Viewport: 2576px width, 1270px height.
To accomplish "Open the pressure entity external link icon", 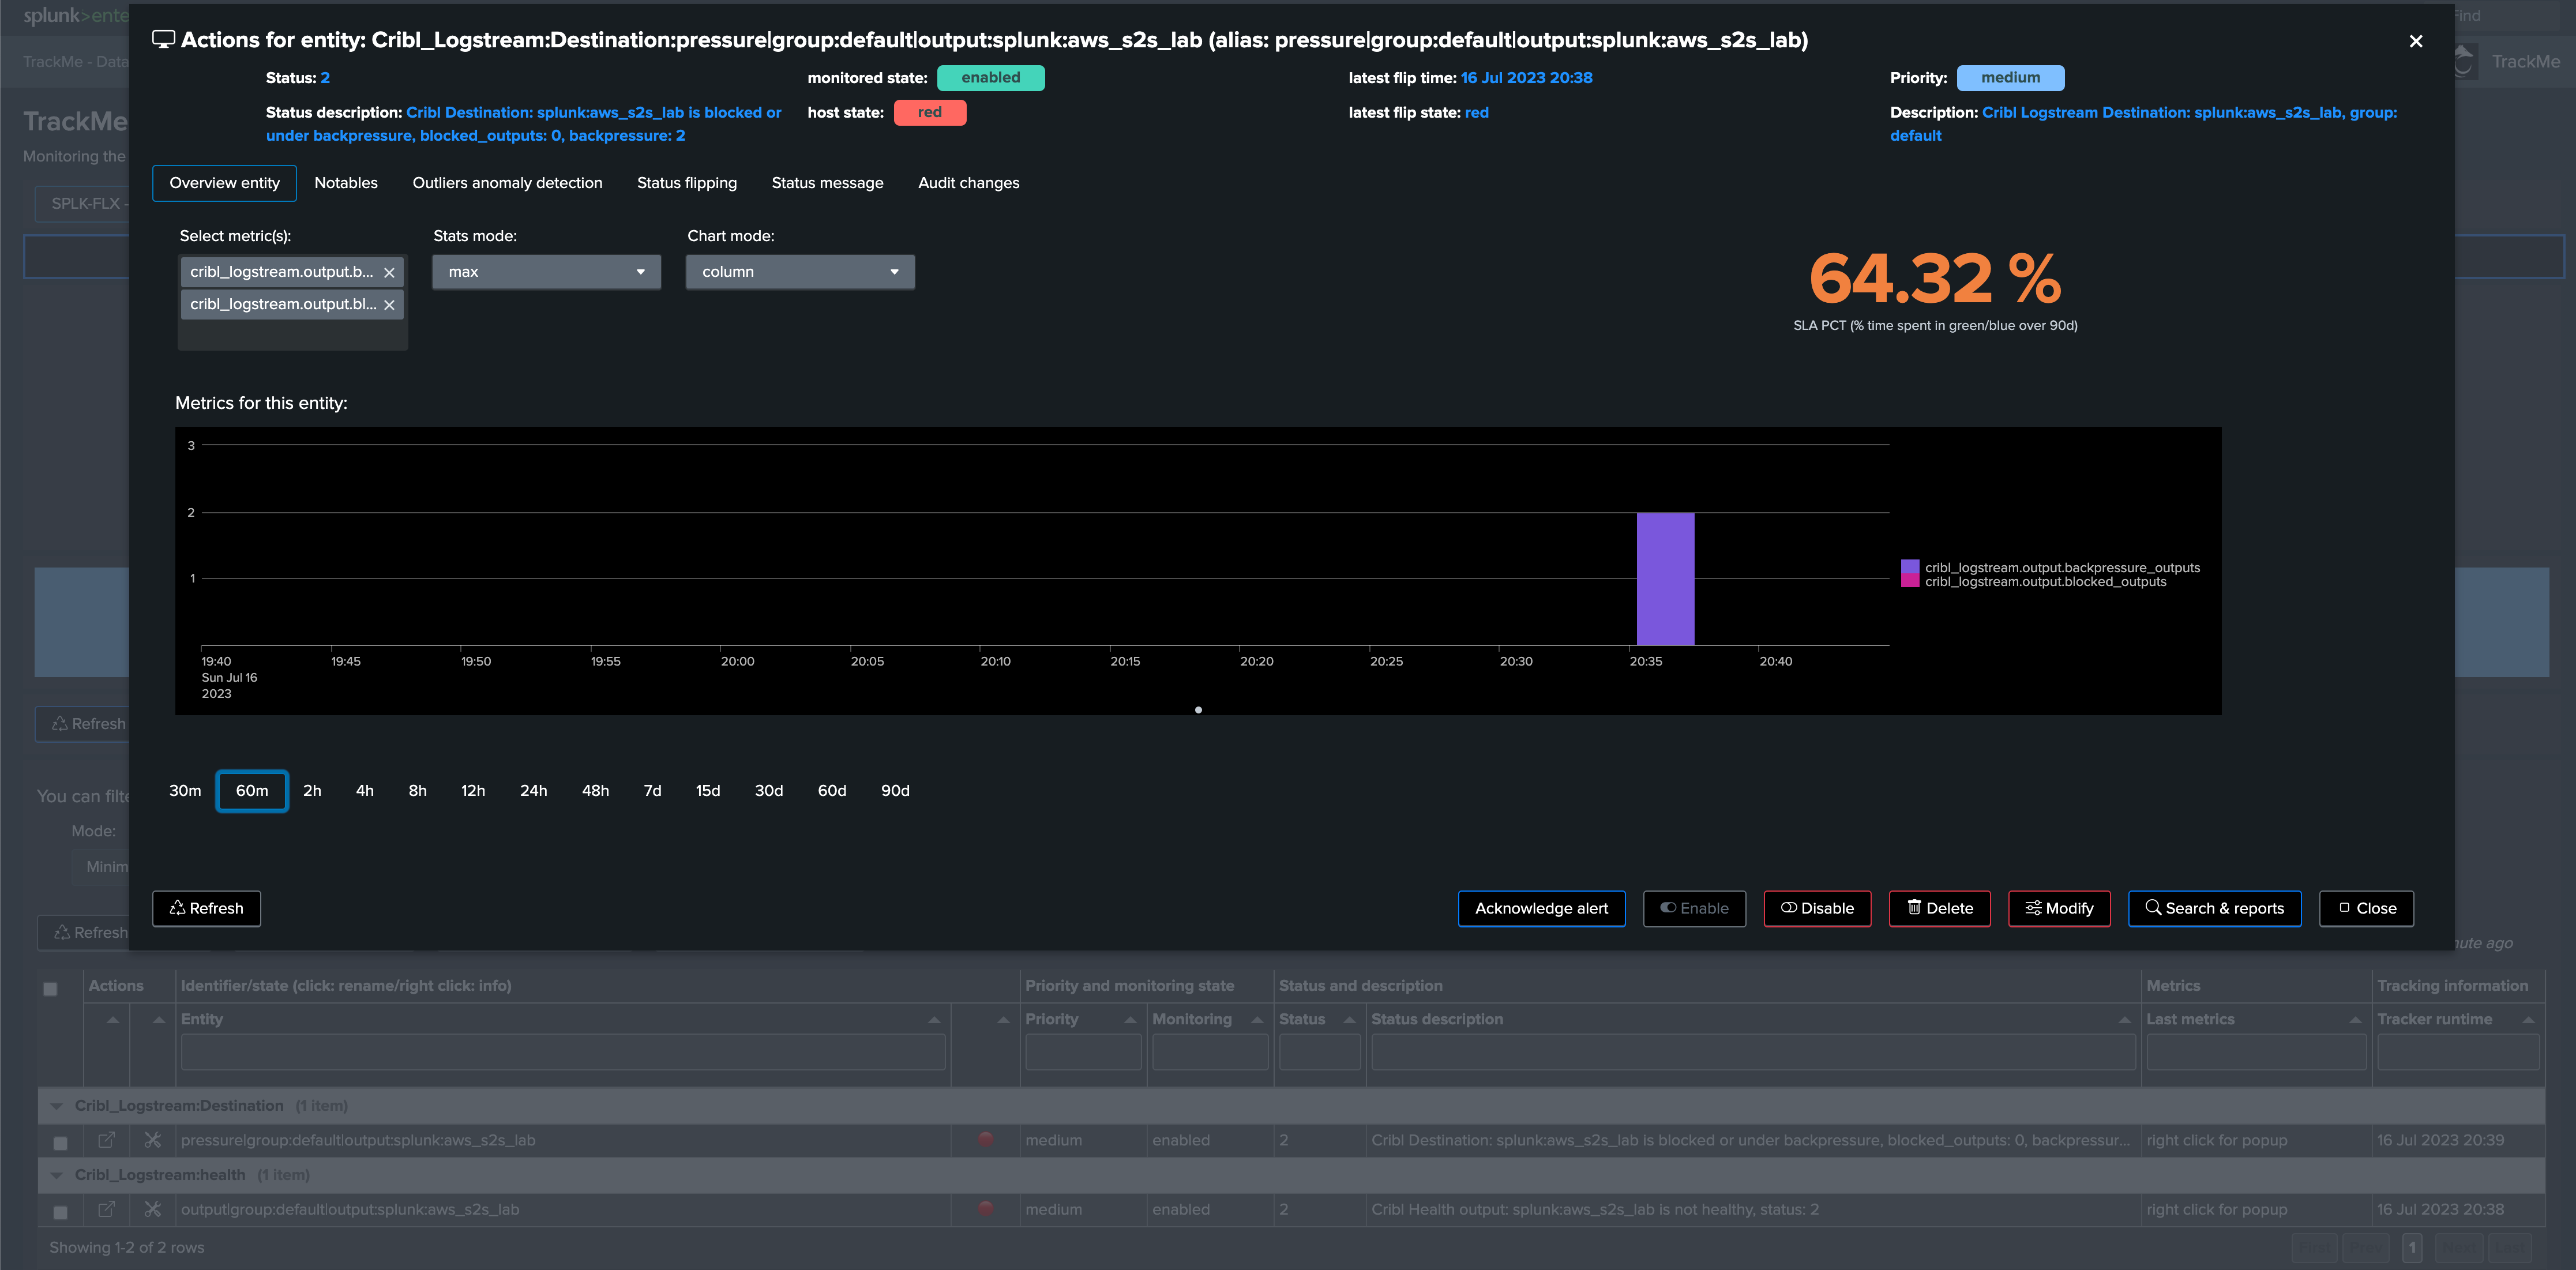I will (x=106, y=1140).
